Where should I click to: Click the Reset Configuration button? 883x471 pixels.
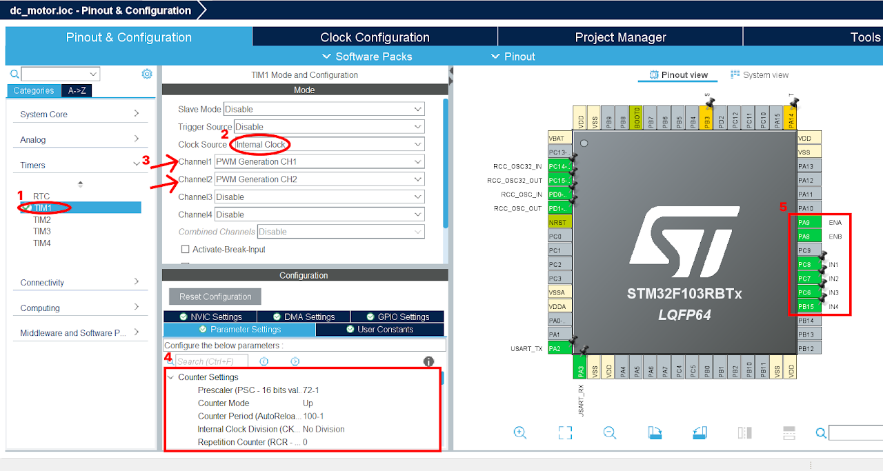tap(215, 296)
